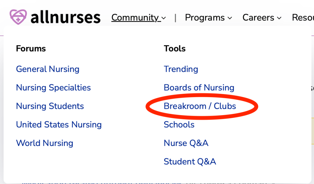Open the General Nursing forum
Image resolution: width=314 pixels, height=184 pixels.
point(48,69)
